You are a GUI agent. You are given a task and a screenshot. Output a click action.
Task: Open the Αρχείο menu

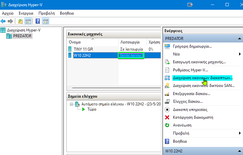[x=8, y=13]
